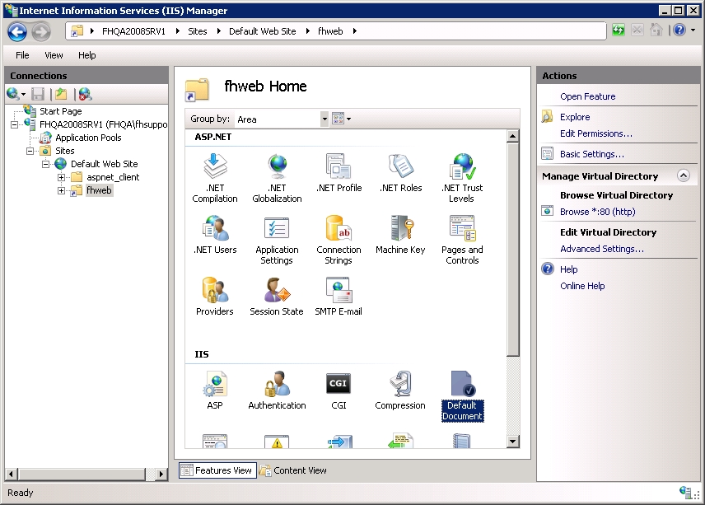This screenshot has width=705, height=505.
Task: Click Edit Permissions link
Action: pyautogui.click(x=596, y=133)
